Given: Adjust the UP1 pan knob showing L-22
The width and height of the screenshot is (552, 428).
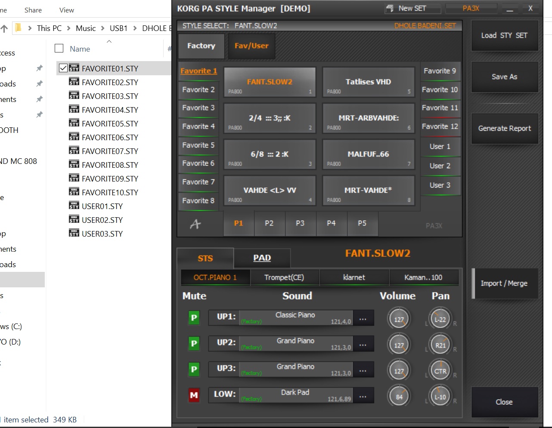Looking at the screenshot, I should (x=440, y=319).
